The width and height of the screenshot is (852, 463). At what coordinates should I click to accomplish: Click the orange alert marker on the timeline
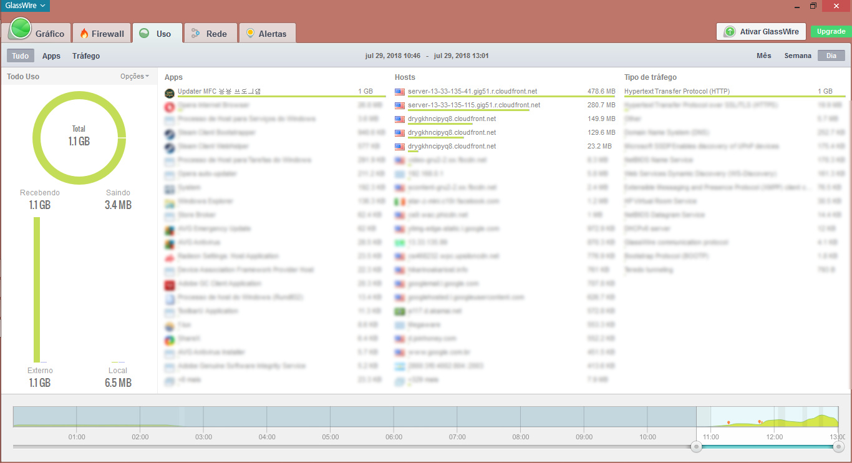pos(729,423)
